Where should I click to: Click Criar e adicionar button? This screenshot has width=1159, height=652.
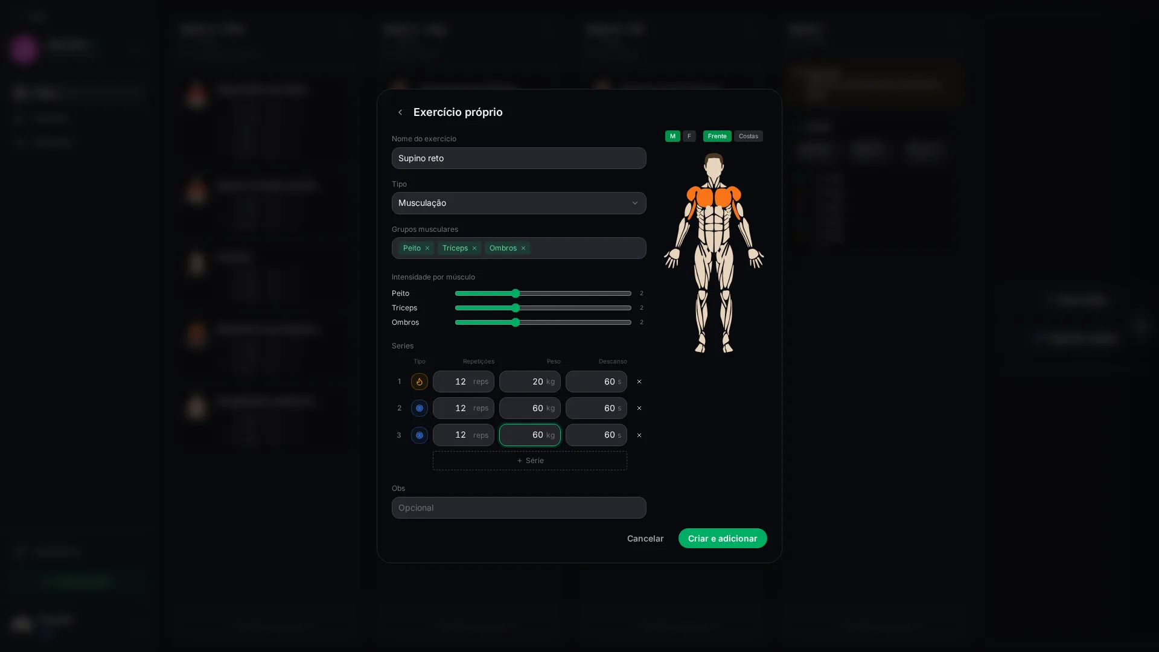coord(723,539)
